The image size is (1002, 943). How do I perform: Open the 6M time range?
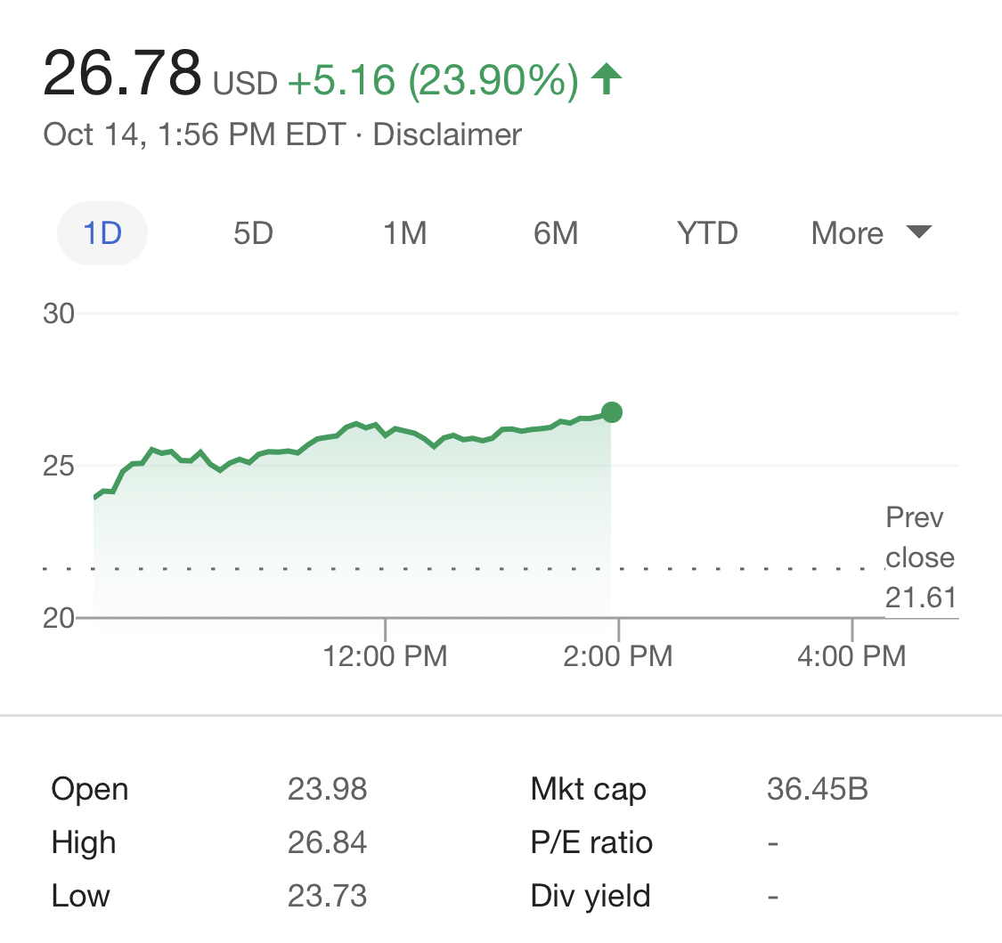click(556, 234)
